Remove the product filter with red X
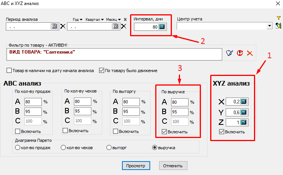The width and height of the screenshot is (283, 175). click(250, 53)
